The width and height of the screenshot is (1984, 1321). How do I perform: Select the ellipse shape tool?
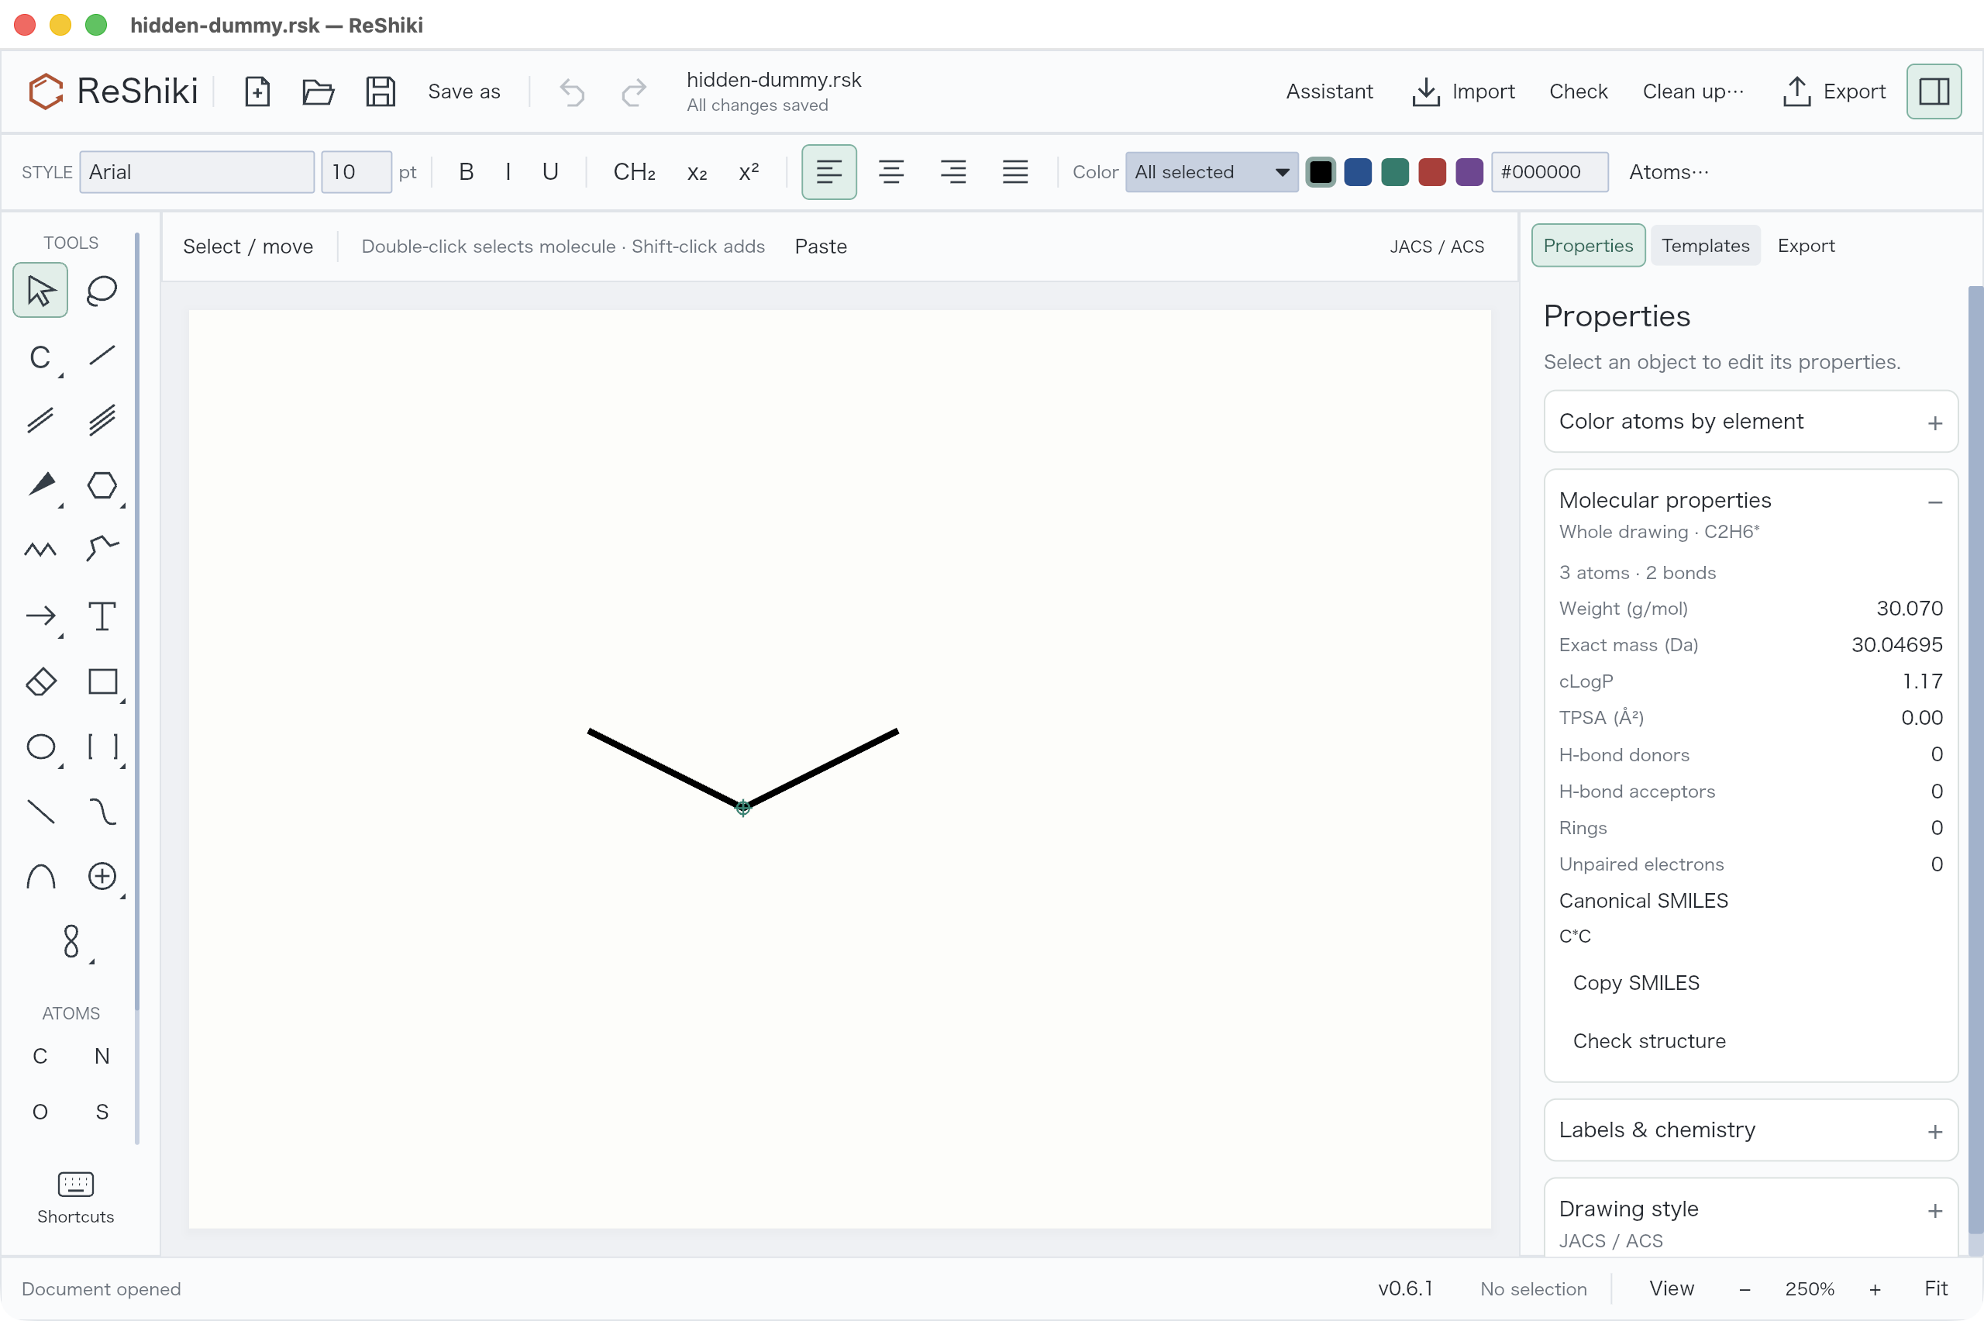tap(40, 747)
